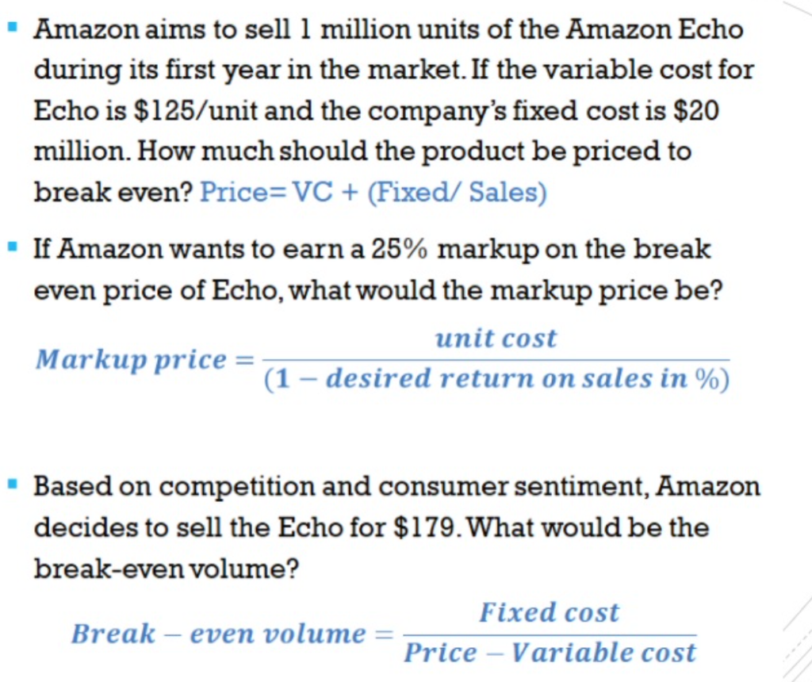812x682 pixels.
Task: Click 'markup price be?' at end of second bullet
Action: pyautogui.click(x=606, y=290)
